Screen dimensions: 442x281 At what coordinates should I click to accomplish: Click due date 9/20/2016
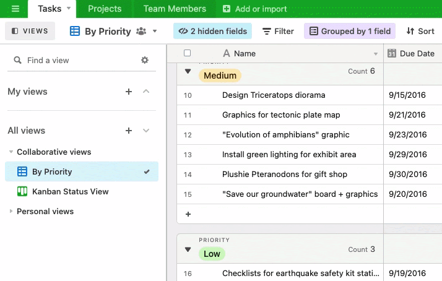click(x=407, y=194)
